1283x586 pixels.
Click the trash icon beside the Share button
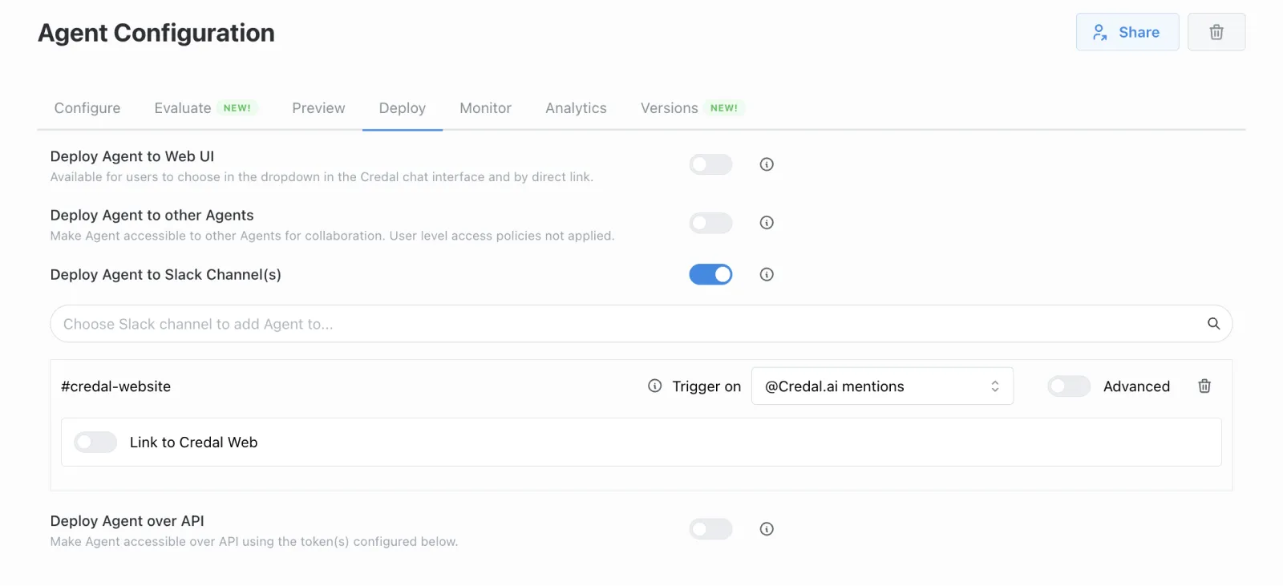click(x=1216, y=32)
